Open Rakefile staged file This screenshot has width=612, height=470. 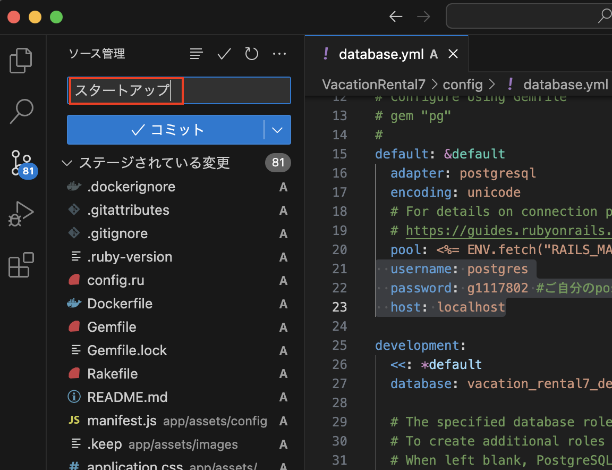[x=113, y=374]
